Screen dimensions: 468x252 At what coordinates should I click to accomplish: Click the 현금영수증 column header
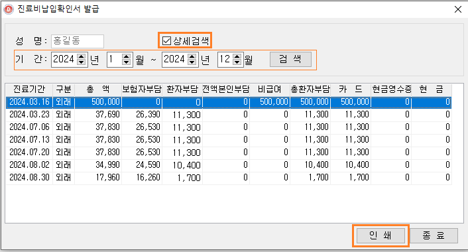[391, 90]
